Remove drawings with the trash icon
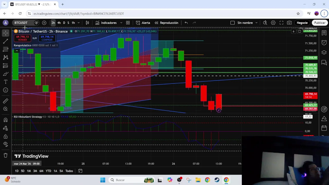Viewport: 329px width, 185px height. [6, 155]
